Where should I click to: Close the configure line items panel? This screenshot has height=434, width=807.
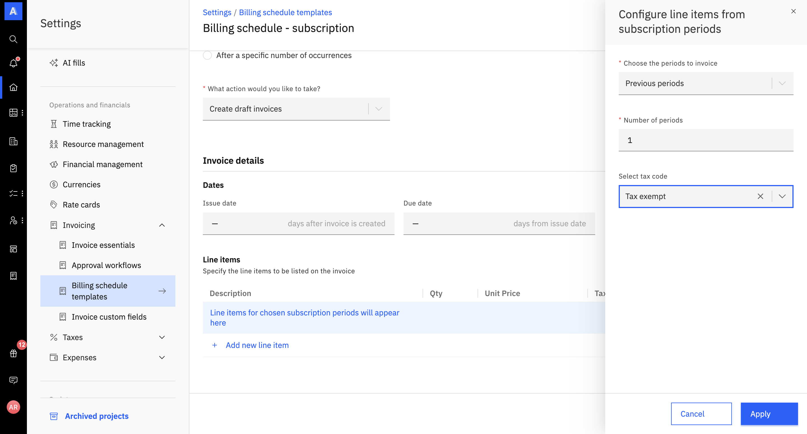pyautogui.click(x=793, y=11)
